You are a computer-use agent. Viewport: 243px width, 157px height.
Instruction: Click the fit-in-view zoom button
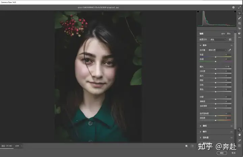click(x=7, y=146)
